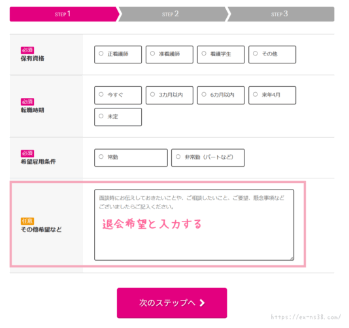Select the 准看護師 radio option
The width and height of the screenshot is (349, 328).
click(169, 54)
